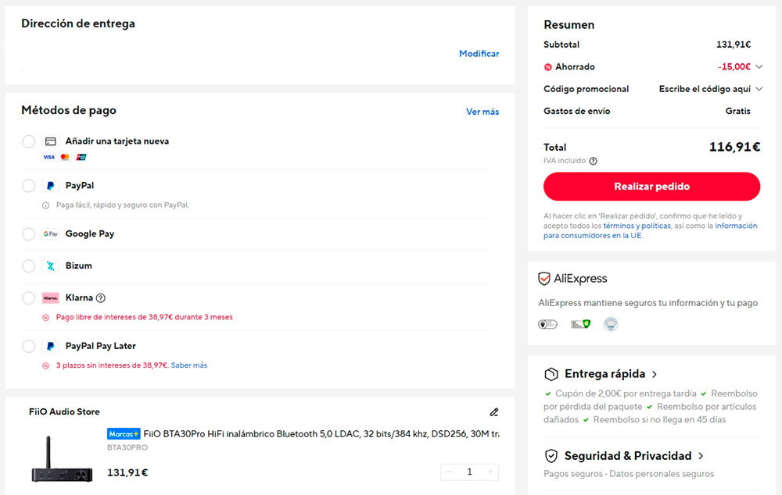Viewport: 782px width, 495px height.
Task: Click the red Ahorrado discount icon
Action: coord(547,66)
